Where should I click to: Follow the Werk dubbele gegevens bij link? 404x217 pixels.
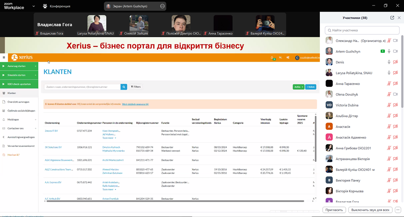(135, 104)
